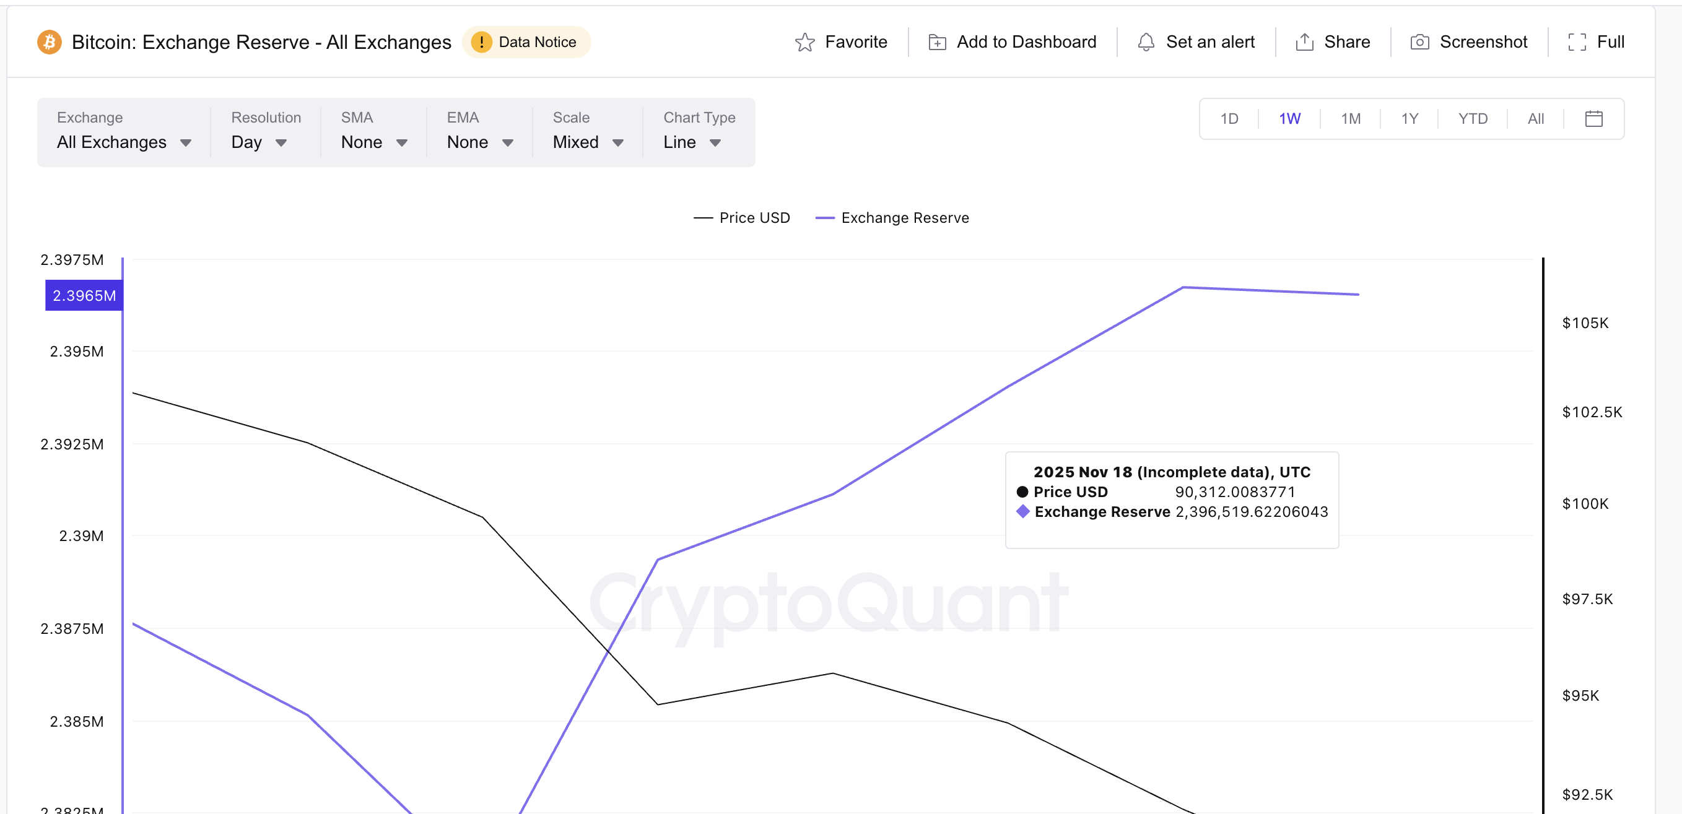
Task: Expand the Resolution Day dropdown
Action: pos(259,142)
